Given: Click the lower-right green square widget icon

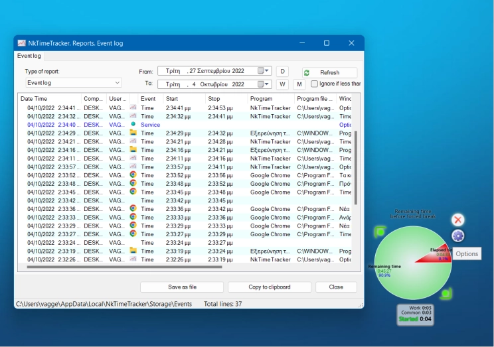Looking at the screenshot, I should point(446,293).
